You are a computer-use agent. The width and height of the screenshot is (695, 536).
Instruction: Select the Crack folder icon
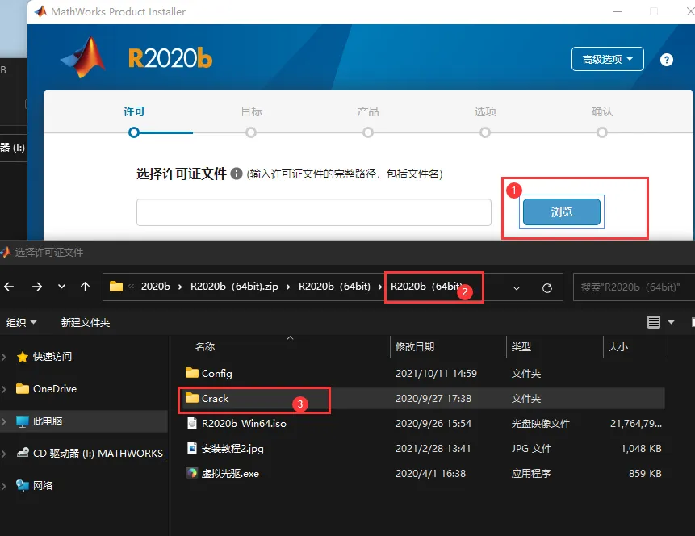192,398
